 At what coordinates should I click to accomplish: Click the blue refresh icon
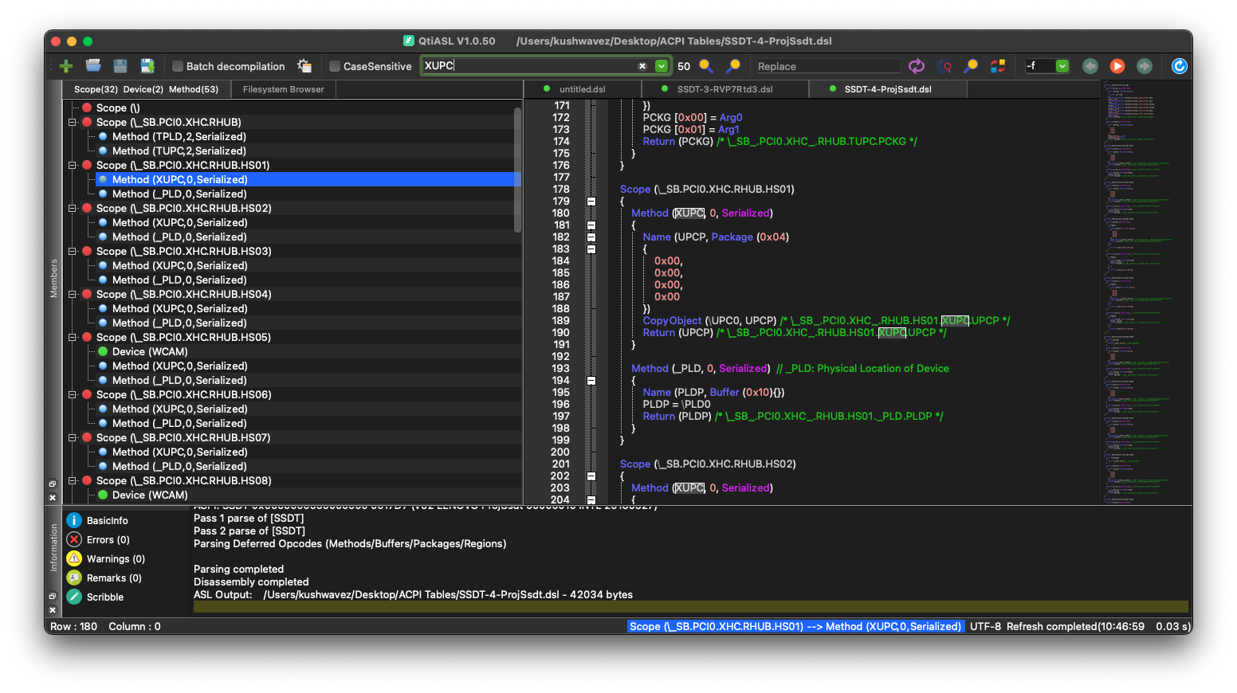1180,66
